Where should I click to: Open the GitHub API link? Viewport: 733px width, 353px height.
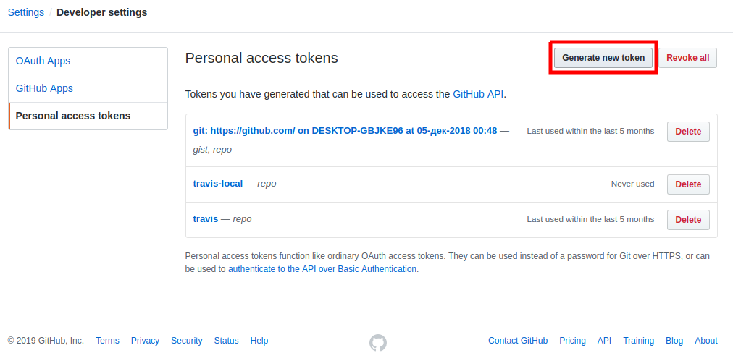[478, 94]
